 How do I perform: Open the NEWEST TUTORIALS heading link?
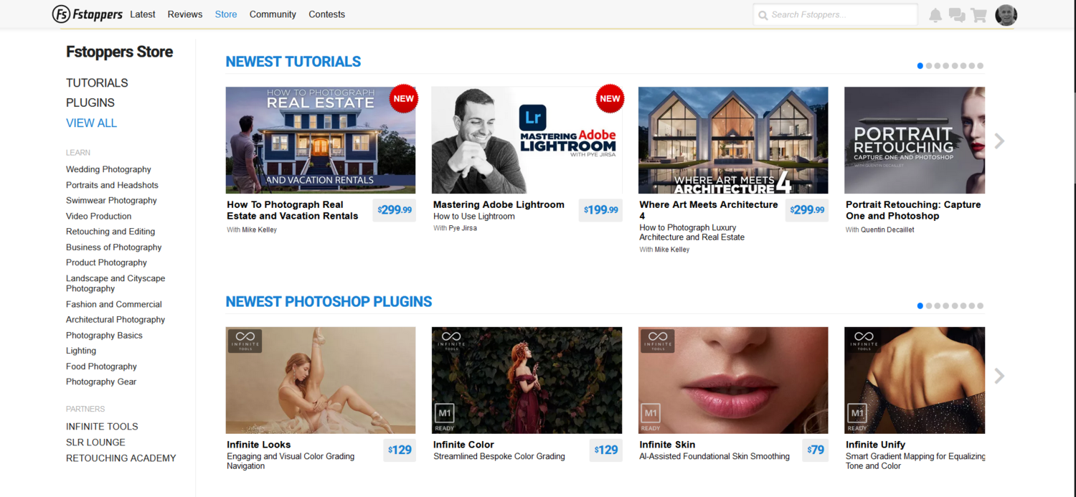293,62
